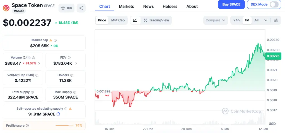Select the Mkt Cap chart option
285x133 pixels.
click(x=118, y=20)
